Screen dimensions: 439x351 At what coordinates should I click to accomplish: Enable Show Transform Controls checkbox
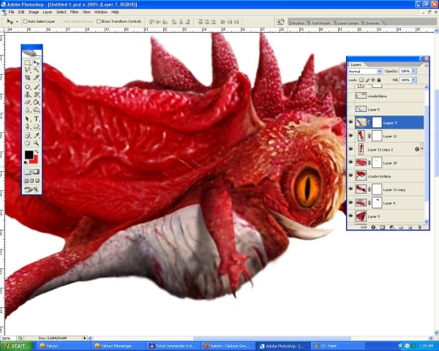(x=99, y=21)
